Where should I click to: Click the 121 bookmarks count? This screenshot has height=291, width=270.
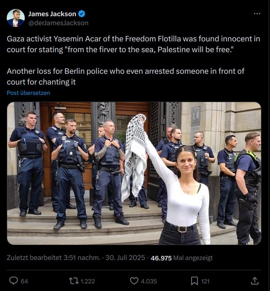coord(205,282)
